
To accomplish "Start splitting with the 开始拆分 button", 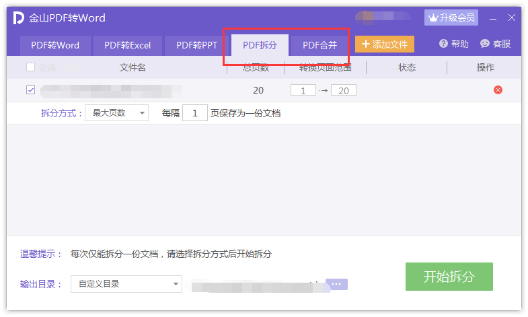I will pos(449,277).
